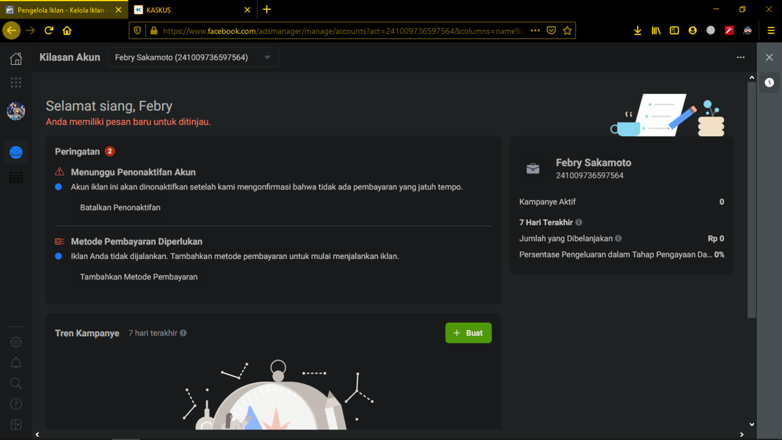Click the page vertical scrollbar thumb
Viewport: 782px width, 440px height.
coord(751,200)
